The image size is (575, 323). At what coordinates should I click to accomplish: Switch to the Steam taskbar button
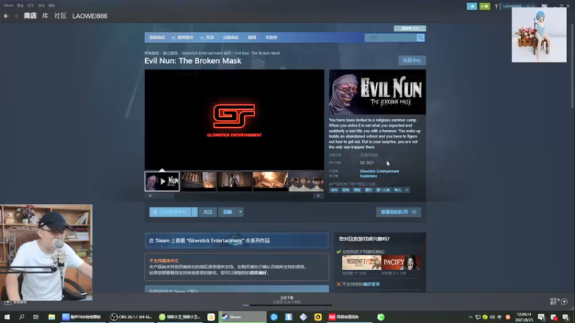(x=242, y=317)
